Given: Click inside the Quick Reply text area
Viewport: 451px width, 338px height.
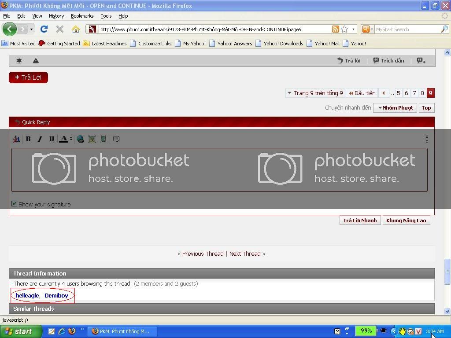Looking at the screenshot, I should point(219,170).
